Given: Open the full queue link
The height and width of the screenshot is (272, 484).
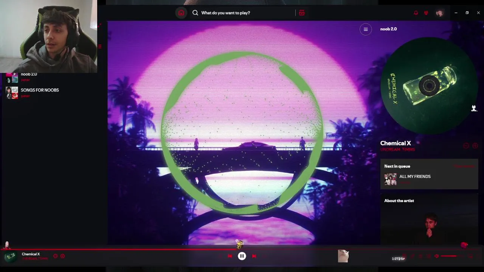Looking at the screenshot, I should tap(464, 166).
